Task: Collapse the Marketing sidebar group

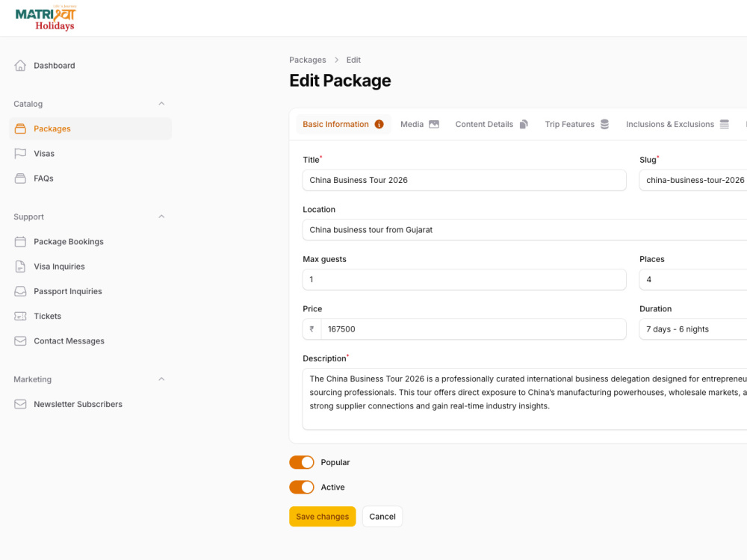Action: click(x=161, y=379)
